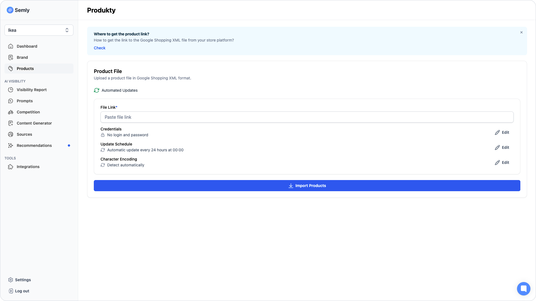Click the Competition binoculars icon
This screenshot has height=301, width=536.
click(11, 112)
